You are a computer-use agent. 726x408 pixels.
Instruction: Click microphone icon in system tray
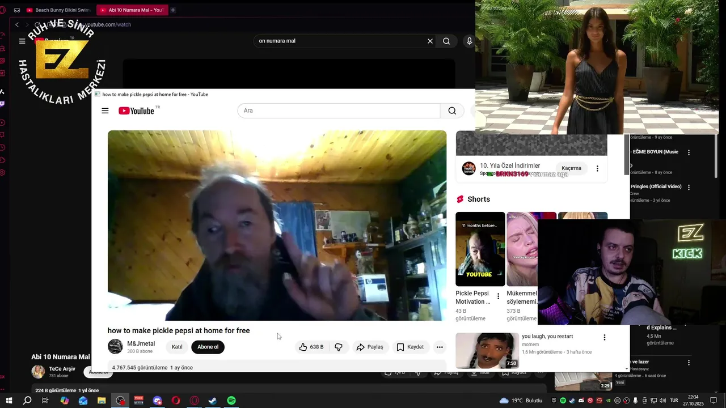[x=635, y=400]
